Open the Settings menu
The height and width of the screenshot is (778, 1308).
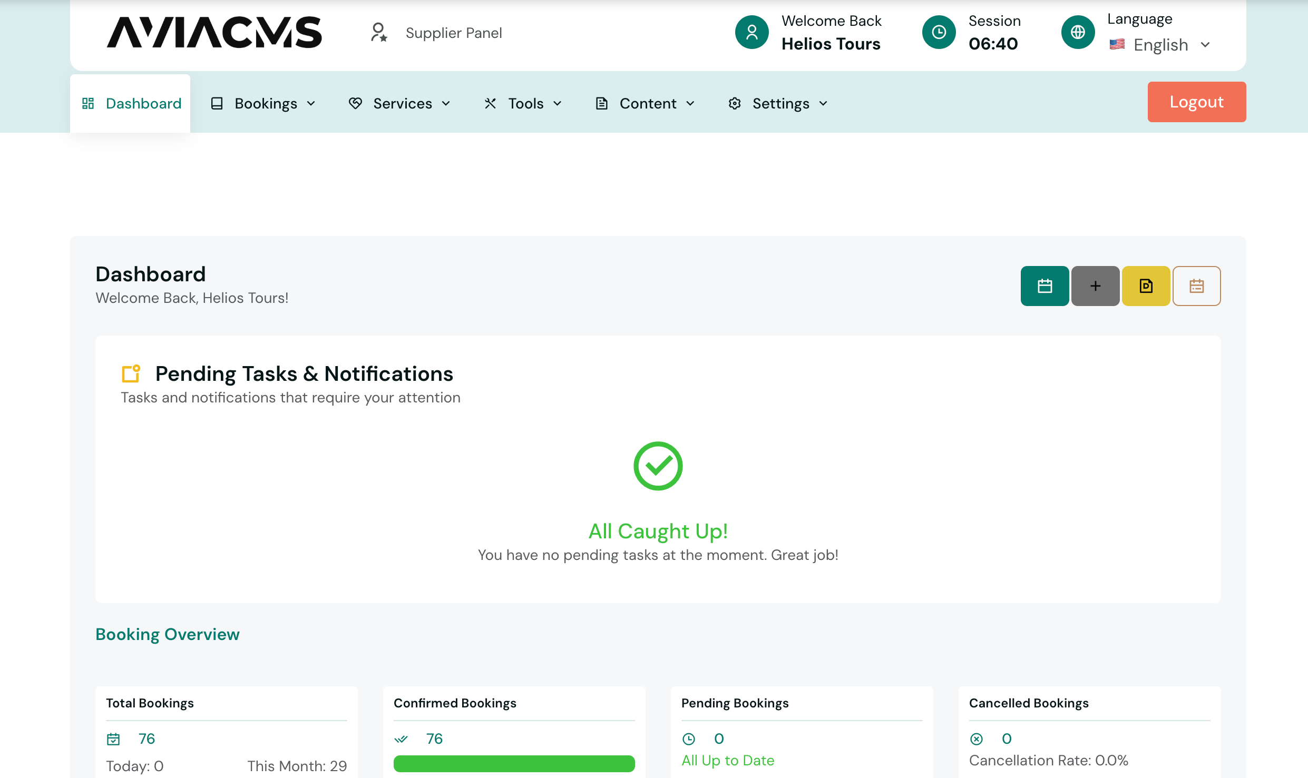[778, 103]
